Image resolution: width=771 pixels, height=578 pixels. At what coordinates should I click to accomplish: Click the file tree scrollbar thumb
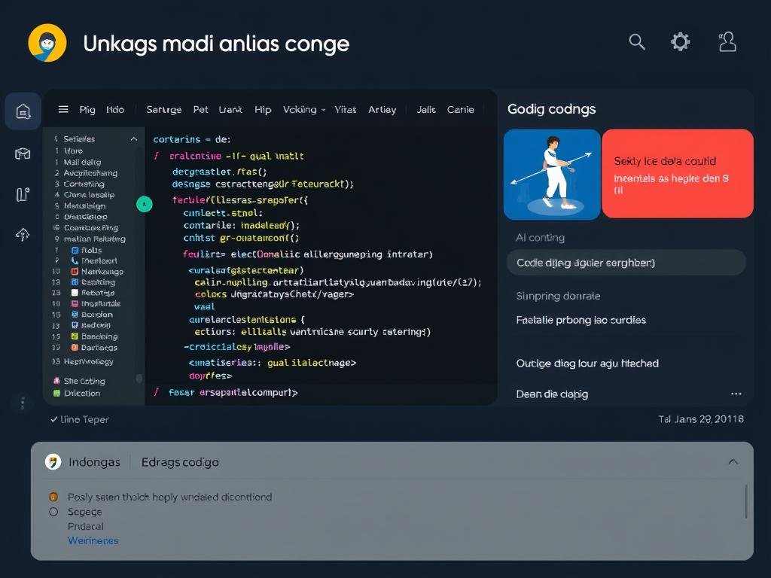[x=139, y=378]
